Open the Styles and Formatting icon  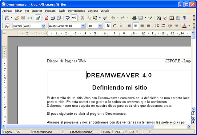pyautogui.click(x=7, y=26)
